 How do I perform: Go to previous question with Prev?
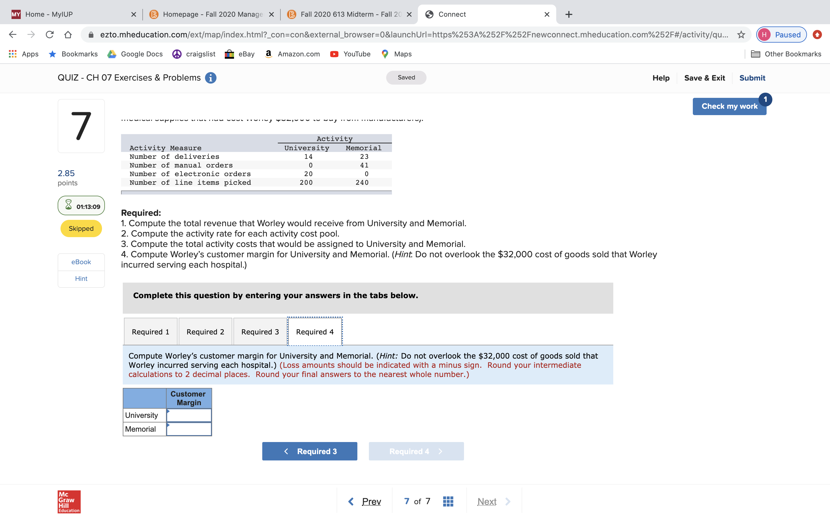tap(365, 501)
